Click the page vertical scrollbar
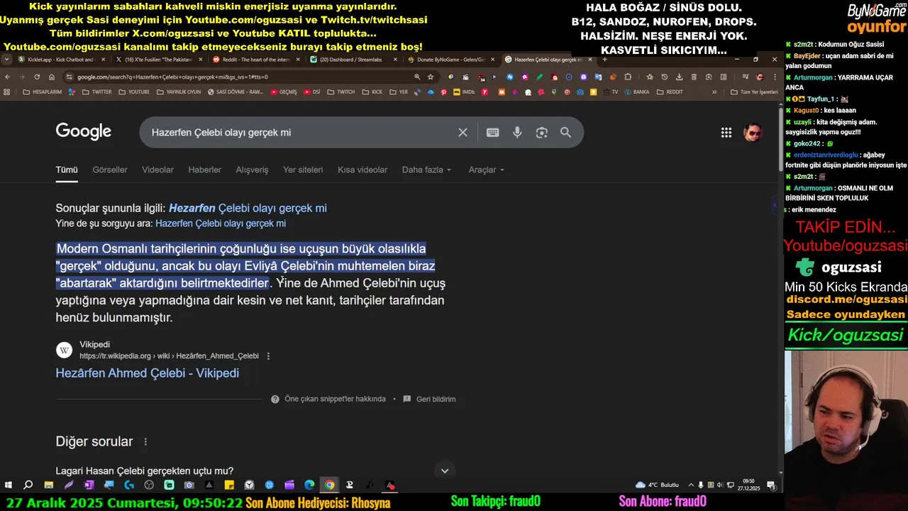Screen dimensions: 908x511 point(781,139)
